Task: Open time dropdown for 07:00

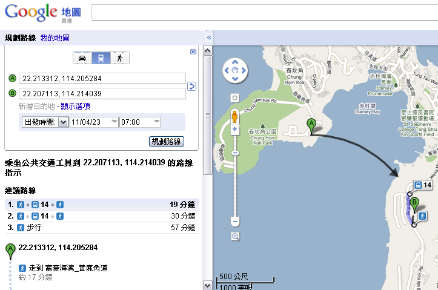Action: (x=157, y=121)
